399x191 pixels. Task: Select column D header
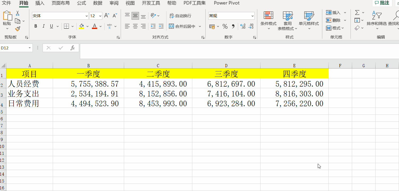click(226, 66)
